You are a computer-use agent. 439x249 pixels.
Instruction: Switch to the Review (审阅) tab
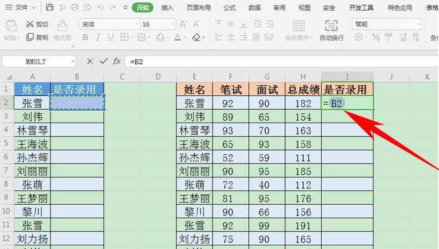tap(279, 8)
